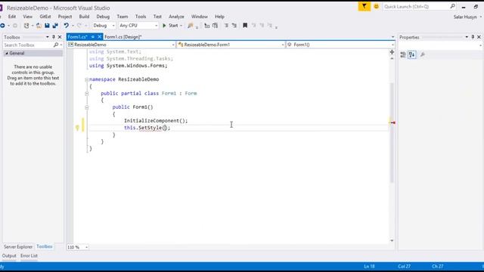
Task: Click the pin icon on Form1.cs tab
Action: pyautogui.click(x=92, y=37)
